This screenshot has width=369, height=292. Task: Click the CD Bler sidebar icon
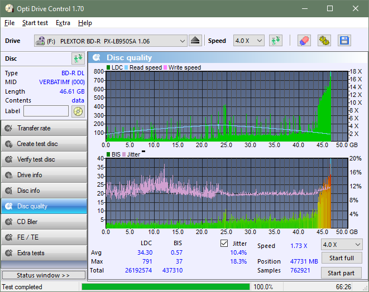[x=9, y=222]
